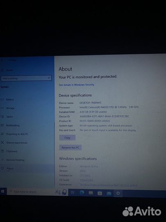Launch Microsoft Edge from the taskbar
The width and height of the screenshot is (166, 222).
tap(82, 192)
